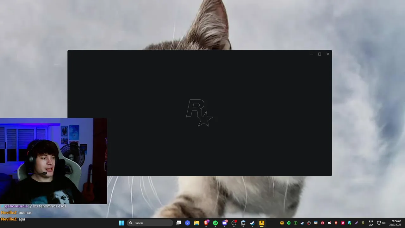This screenshot has width=405, height=228.
Task: Open Brave browser from the taskbar
Action: click(x=206, y=223)
